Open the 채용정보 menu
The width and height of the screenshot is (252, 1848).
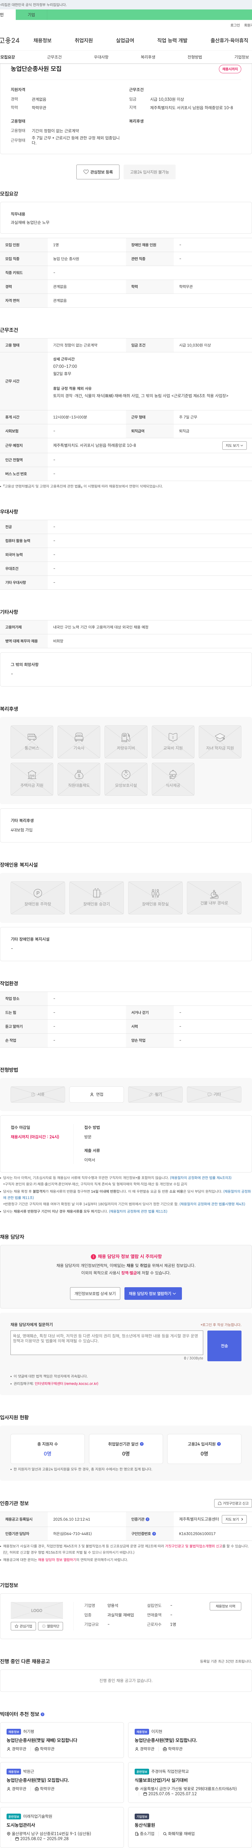(x=42, y=40)
